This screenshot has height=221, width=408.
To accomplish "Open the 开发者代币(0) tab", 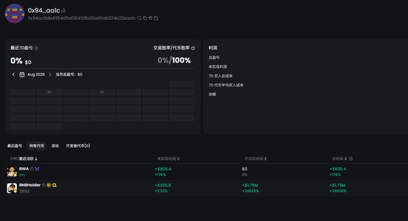I will coord(78,146).
